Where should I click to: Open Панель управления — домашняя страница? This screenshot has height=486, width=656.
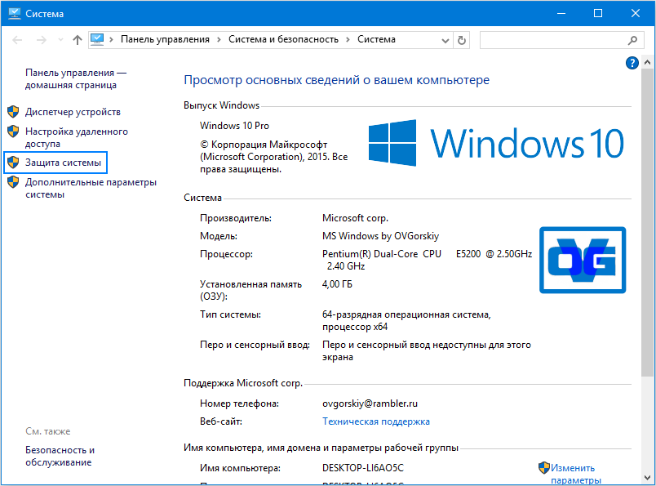[x=78, y=78]
